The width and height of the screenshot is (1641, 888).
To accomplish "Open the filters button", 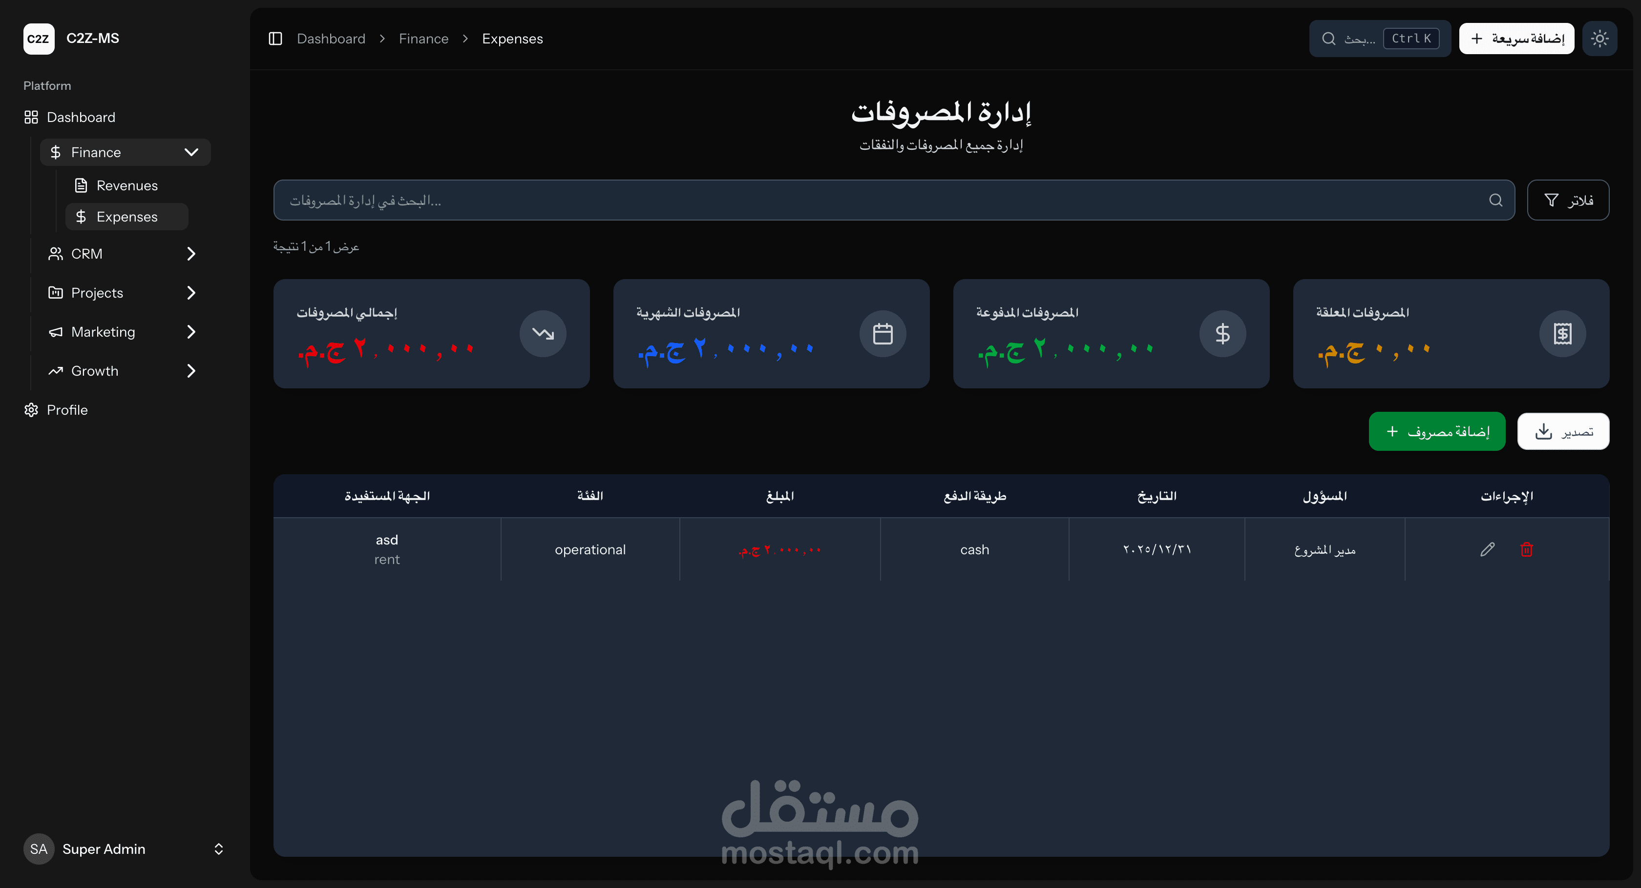I will pyautogui.click(x=1568, y=201).
